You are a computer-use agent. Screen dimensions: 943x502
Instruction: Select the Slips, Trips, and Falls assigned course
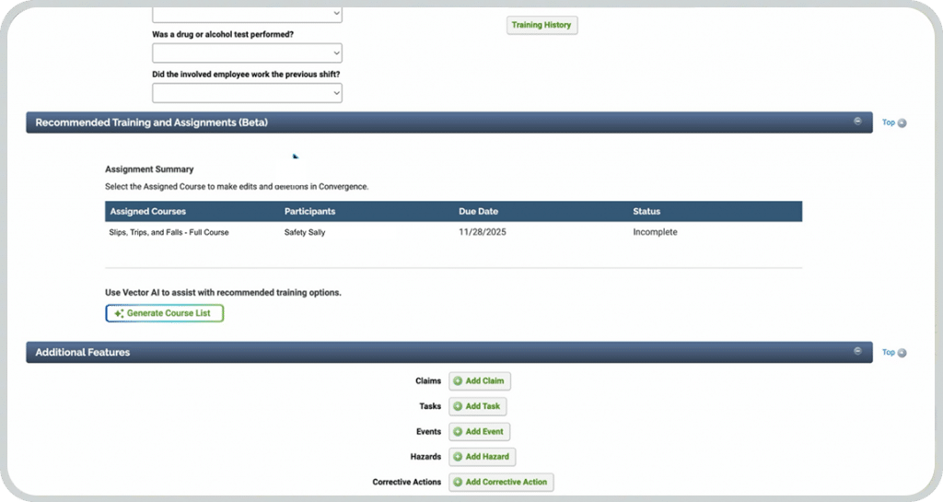[169, 232]
